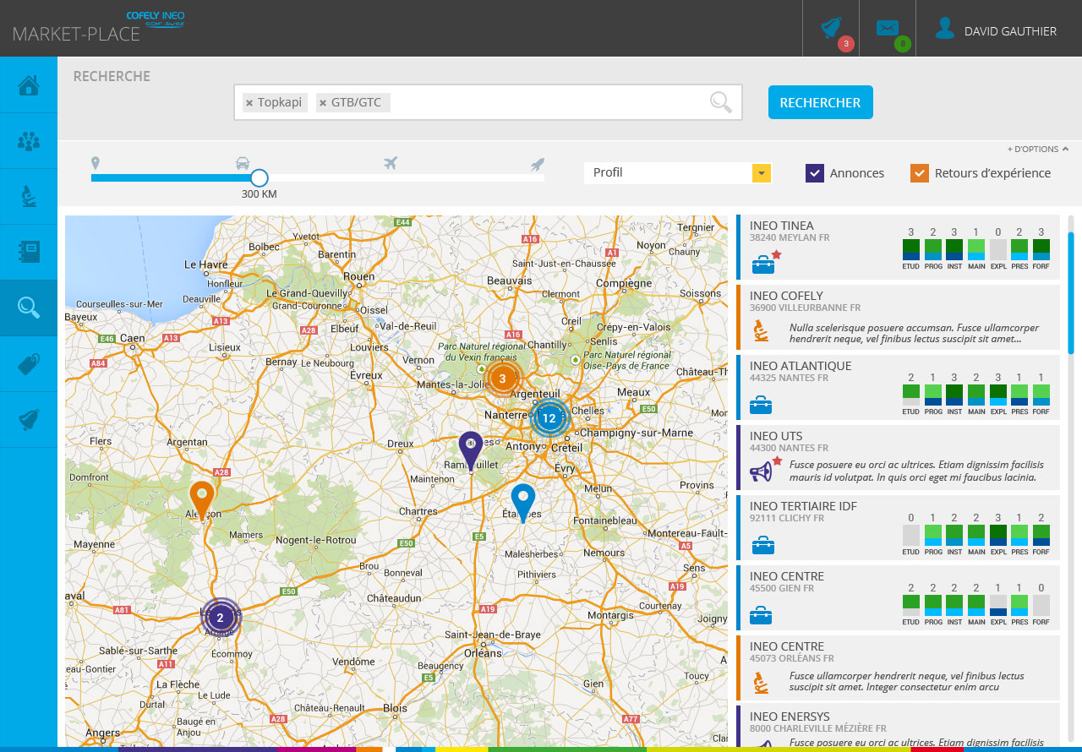This screenshot has height=752, width=1082.
Task: Click the orange cluster marker labeled 3
Action: coord(502,379)
